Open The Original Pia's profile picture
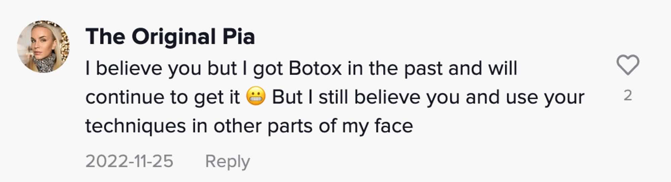This screenshot has height=182, width=671. (x=43, y=46)
